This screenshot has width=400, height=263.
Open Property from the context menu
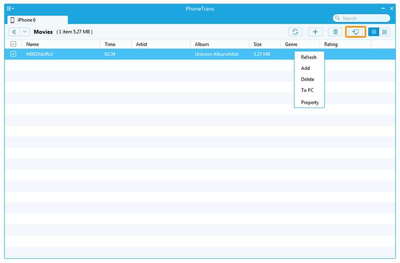coord(310,102)
